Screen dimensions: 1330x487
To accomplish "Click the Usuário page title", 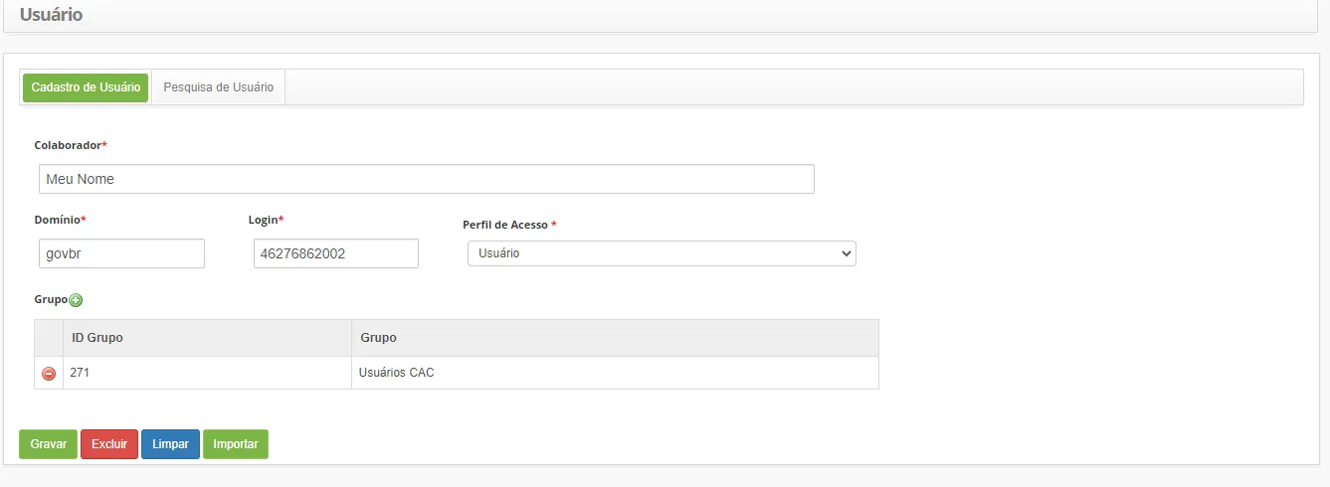I will [x=51, y=15].
